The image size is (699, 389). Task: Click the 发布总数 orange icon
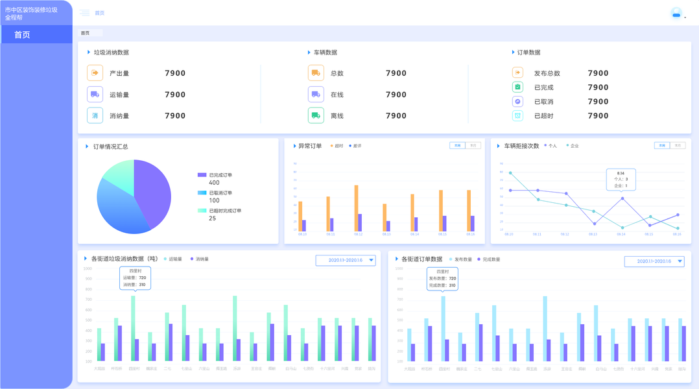517,73
